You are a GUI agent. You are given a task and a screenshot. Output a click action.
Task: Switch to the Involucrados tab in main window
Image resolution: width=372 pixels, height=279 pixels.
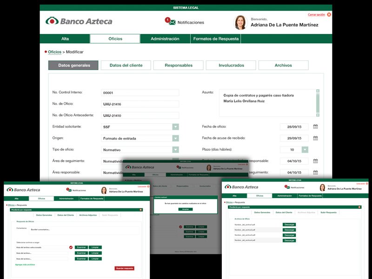(231, 65)
